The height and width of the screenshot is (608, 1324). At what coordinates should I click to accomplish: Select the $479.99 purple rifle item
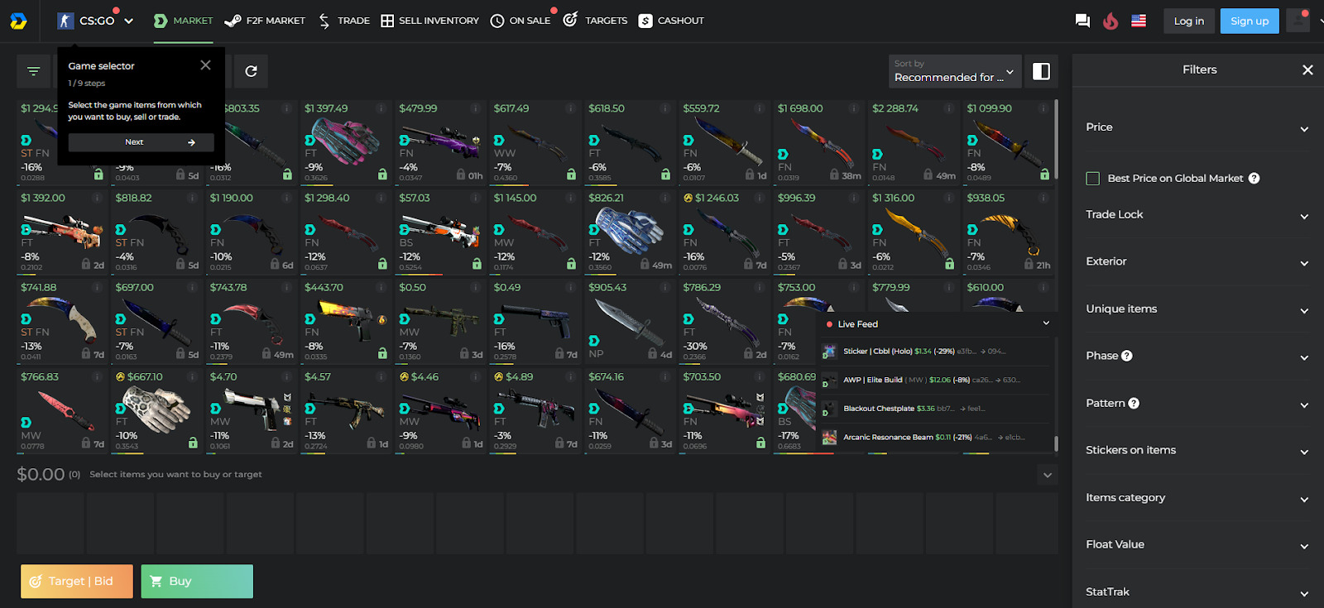click(x=440, y=141)
